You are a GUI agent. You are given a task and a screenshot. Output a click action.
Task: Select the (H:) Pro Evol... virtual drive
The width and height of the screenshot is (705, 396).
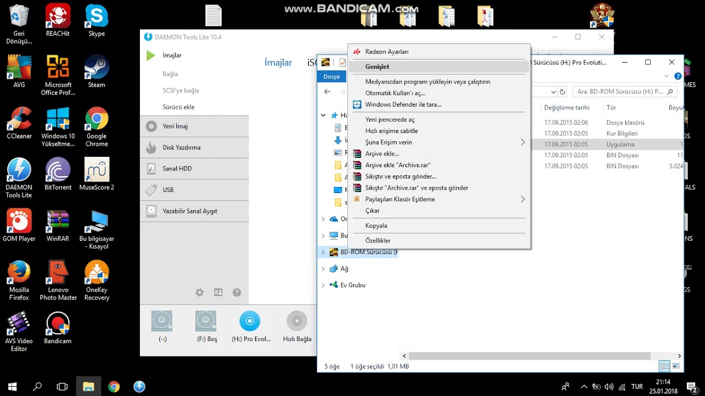click(x=251, y=326)
